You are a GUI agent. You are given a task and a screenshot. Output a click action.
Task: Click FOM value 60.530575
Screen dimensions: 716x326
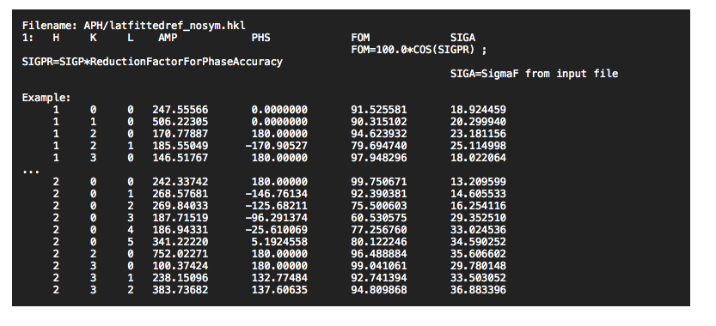pyautogui.click(x=378, y=218)
